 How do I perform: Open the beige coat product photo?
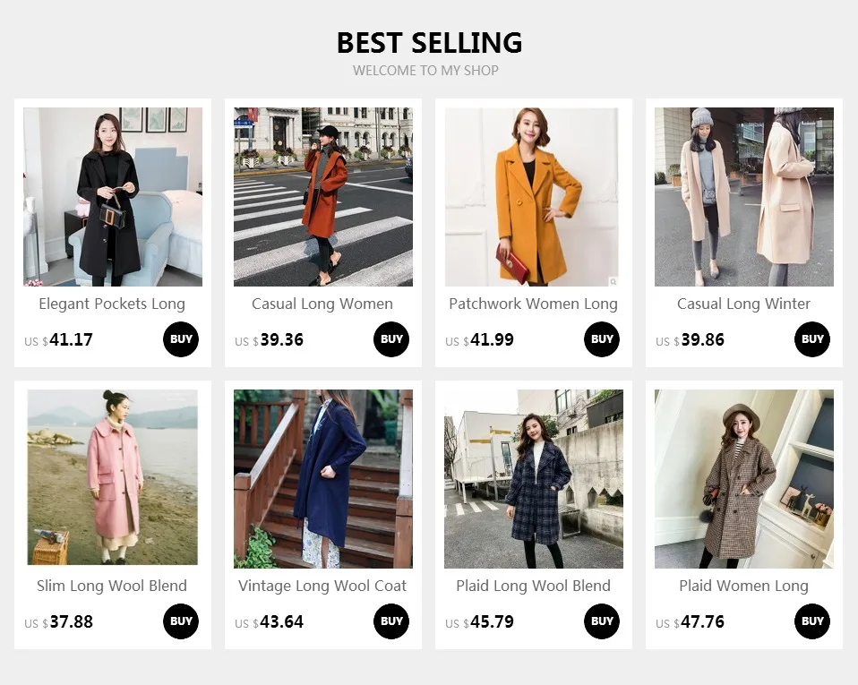pos(744,197)
